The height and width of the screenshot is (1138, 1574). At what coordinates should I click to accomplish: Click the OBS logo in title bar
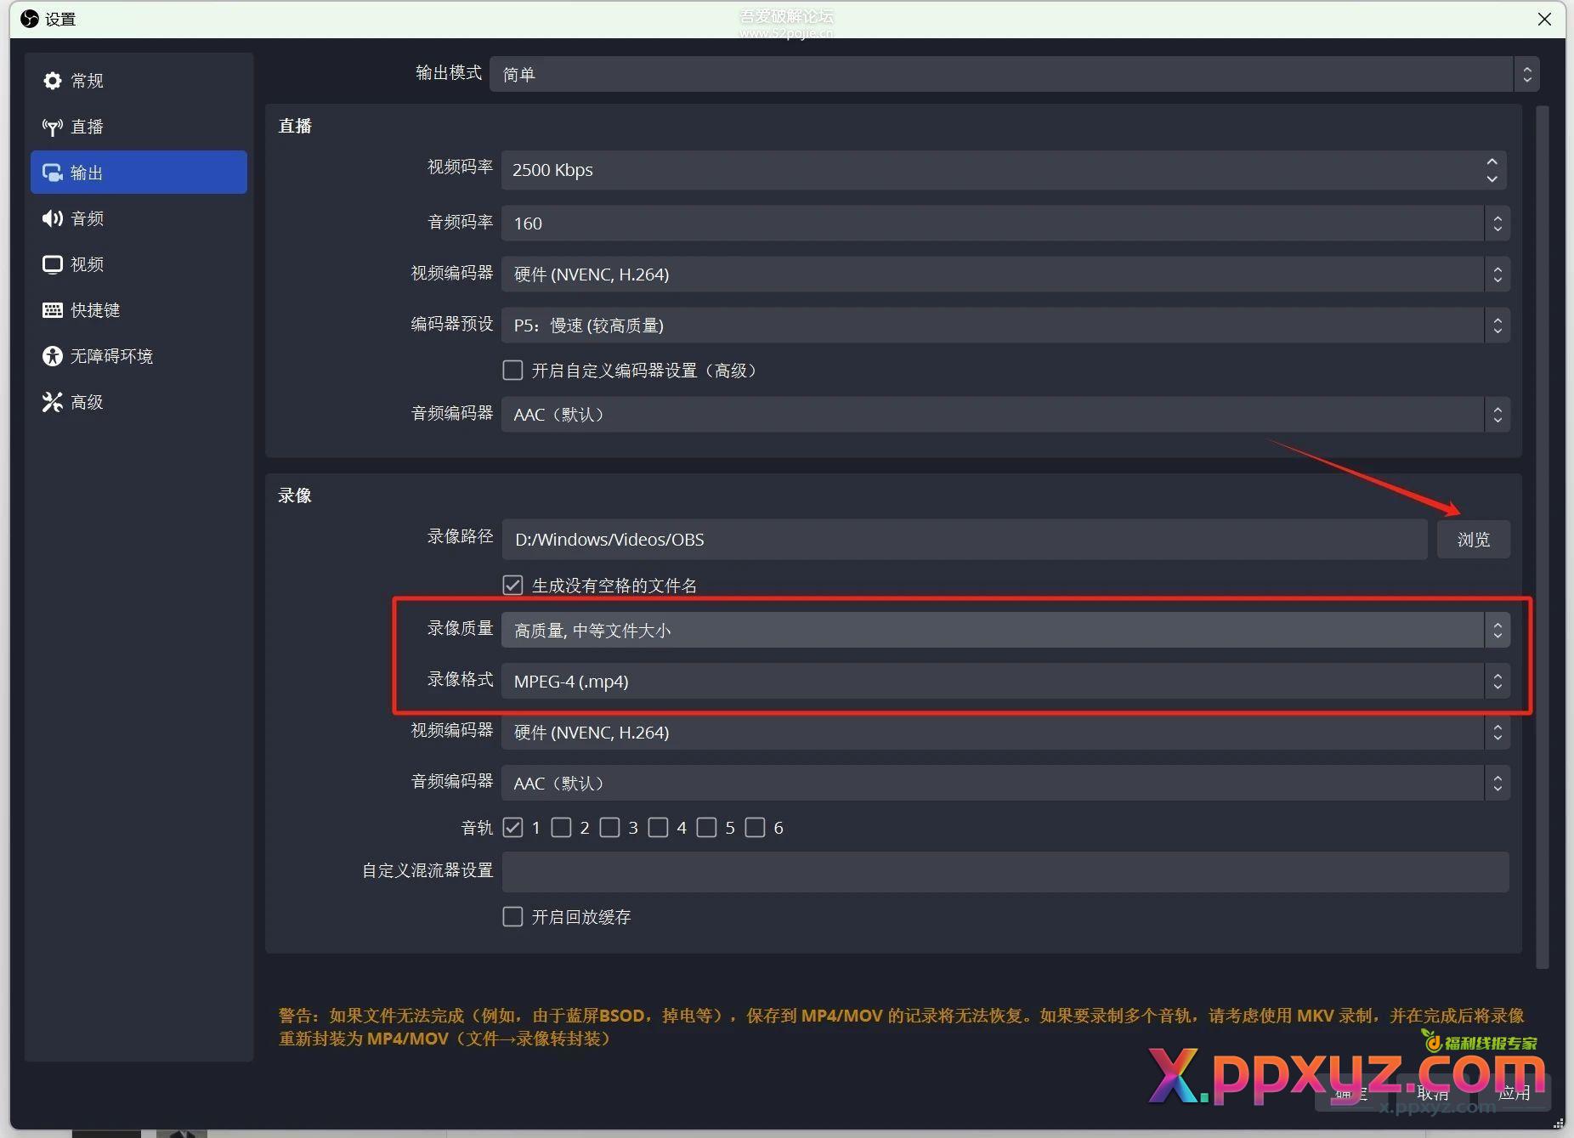[x=30, y=19]
